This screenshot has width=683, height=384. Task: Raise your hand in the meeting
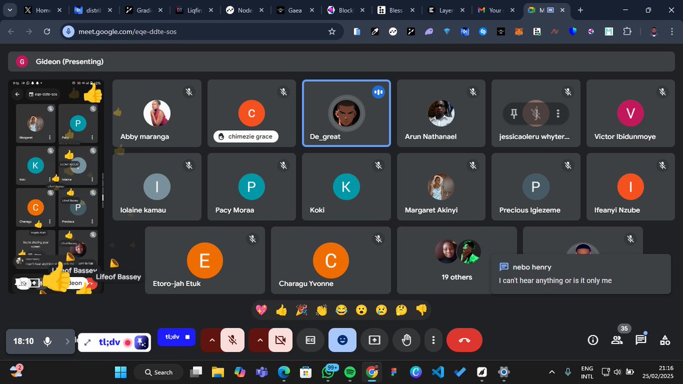tap(406, 340)
